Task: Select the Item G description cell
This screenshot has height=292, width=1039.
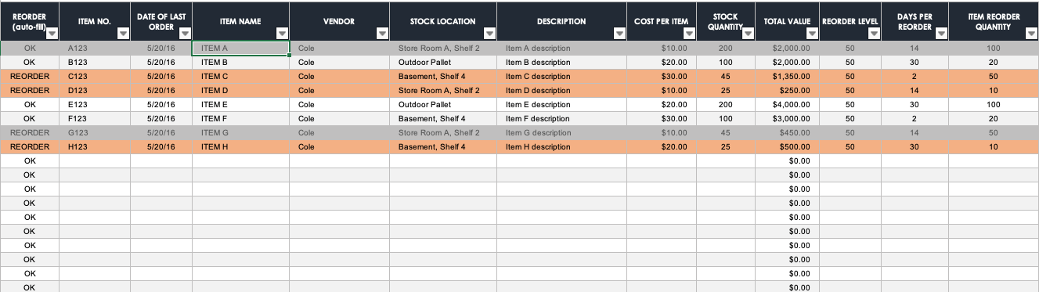Action: tap(561, 132)
